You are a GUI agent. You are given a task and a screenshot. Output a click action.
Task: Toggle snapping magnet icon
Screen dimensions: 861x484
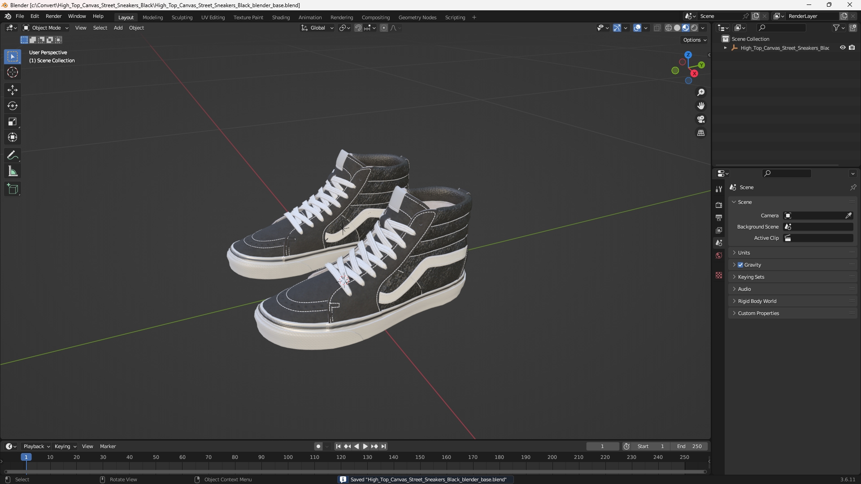coord(358,28)
